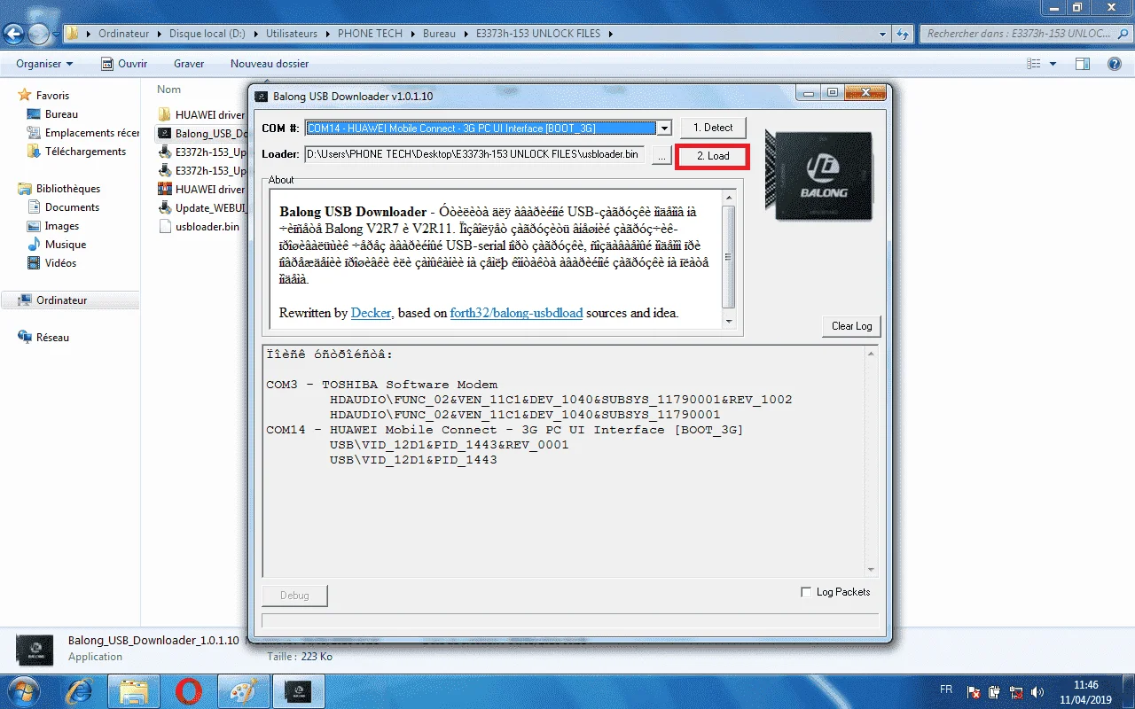Click the Loader file path field
The image size is (1135, 709).
(x=474, y=155)
